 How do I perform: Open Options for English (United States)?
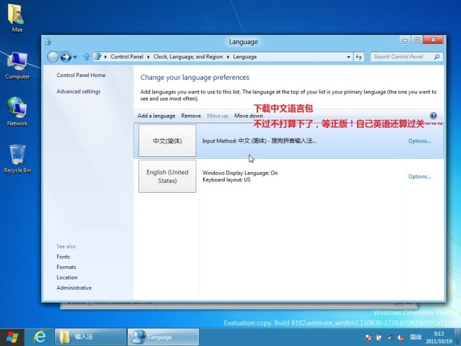point(420,177)
